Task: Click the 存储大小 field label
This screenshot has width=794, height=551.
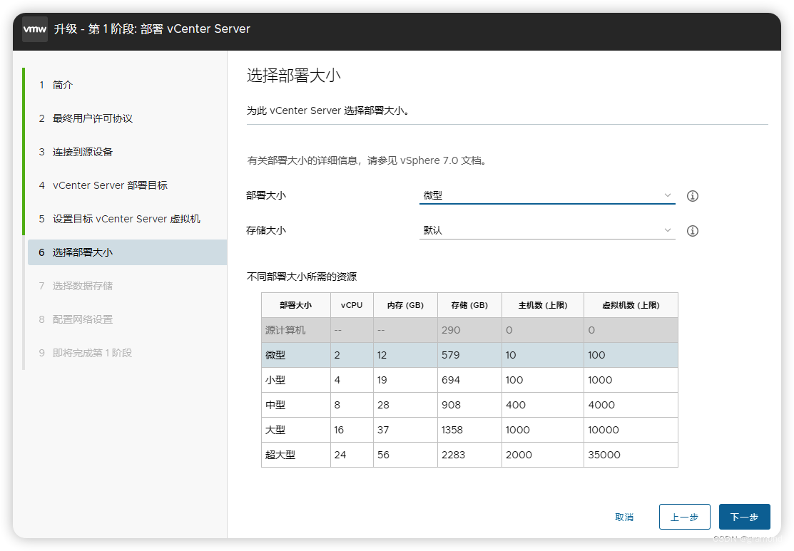Action: coord(266,230)
